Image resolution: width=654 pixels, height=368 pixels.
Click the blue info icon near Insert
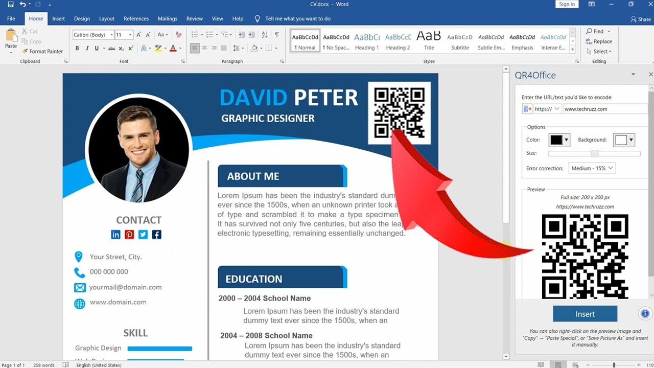click(x=645, y=313)
